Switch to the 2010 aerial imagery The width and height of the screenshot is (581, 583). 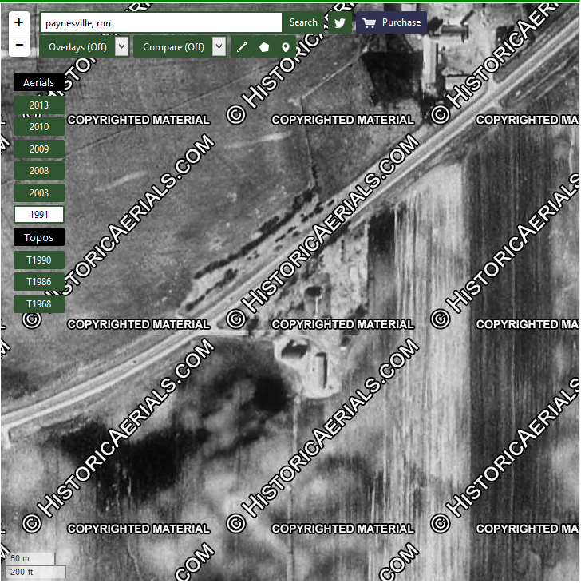click(x=39, y=127)
